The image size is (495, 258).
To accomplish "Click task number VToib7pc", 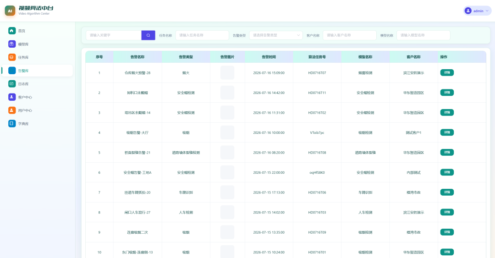I will pos(317,132).
